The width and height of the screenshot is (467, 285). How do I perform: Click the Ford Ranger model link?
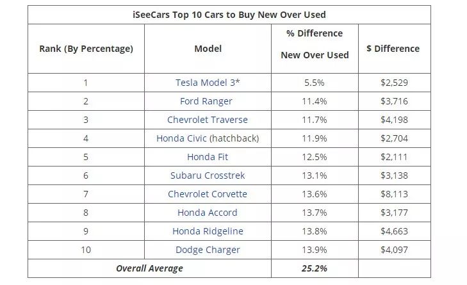206,101
